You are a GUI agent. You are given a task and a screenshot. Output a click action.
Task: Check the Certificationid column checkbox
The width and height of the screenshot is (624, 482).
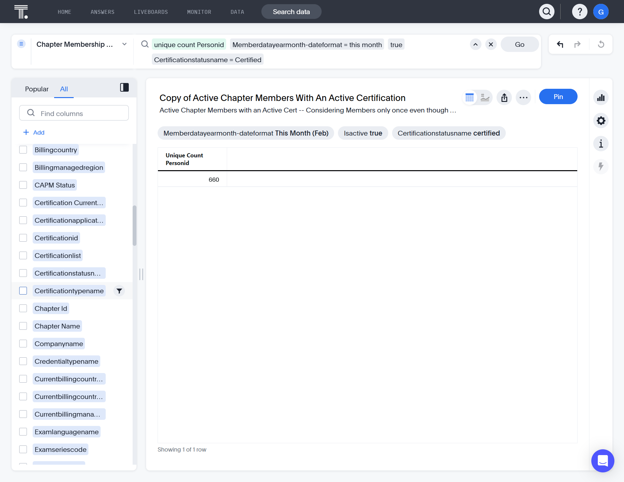click(x=23, y=238)
